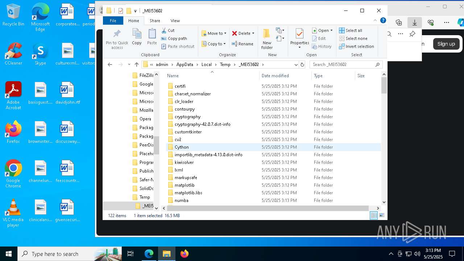
Task: Click the Edge downloads icon in browser
Action: 415,22
